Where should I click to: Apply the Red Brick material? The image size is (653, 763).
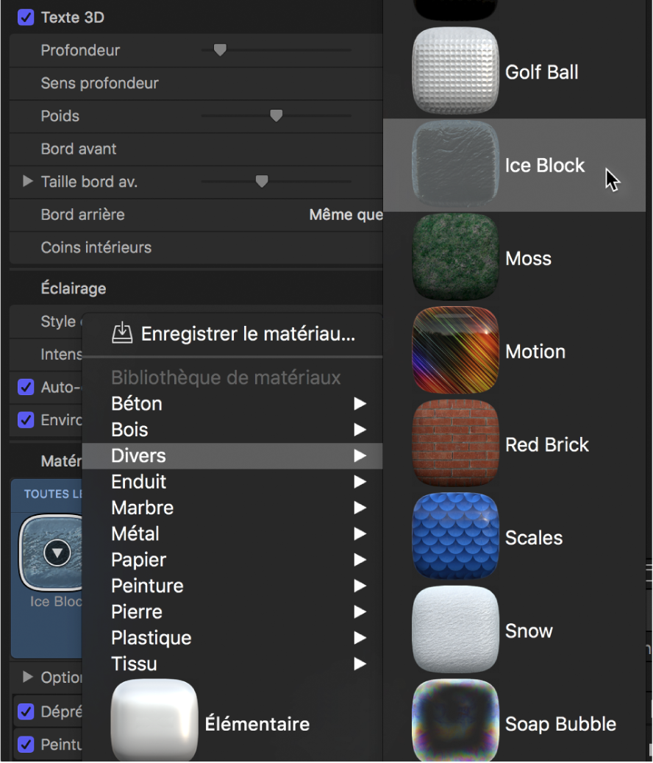(456, 444)
